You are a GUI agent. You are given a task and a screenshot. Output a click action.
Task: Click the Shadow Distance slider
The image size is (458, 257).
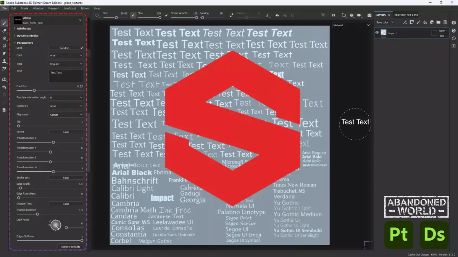point(50,214)
